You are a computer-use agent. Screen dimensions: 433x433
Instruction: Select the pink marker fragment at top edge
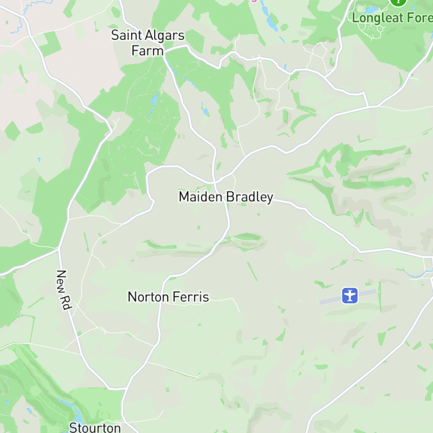254,1
